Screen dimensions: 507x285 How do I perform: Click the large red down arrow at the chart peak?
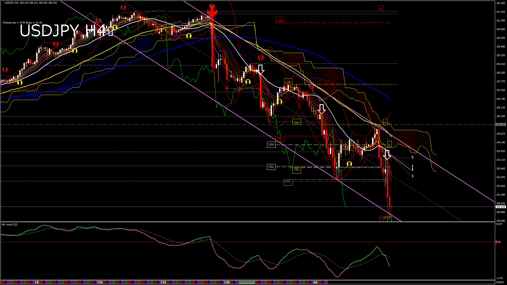[x=212, y=11]
